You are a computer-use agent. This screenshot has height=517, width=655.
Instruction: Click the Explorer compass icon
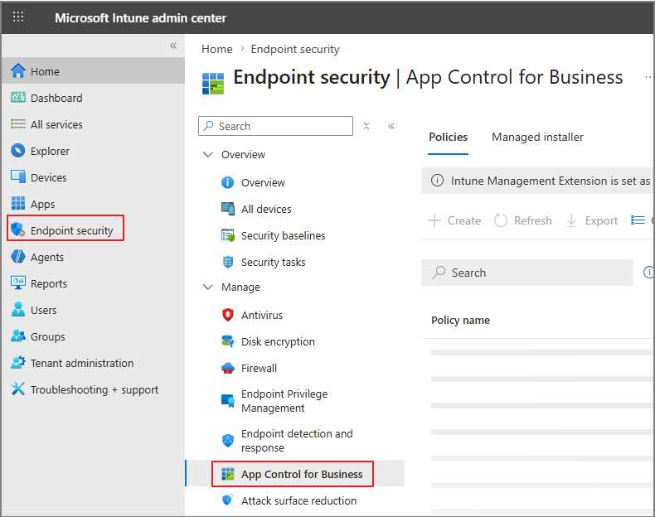[18, 150]
